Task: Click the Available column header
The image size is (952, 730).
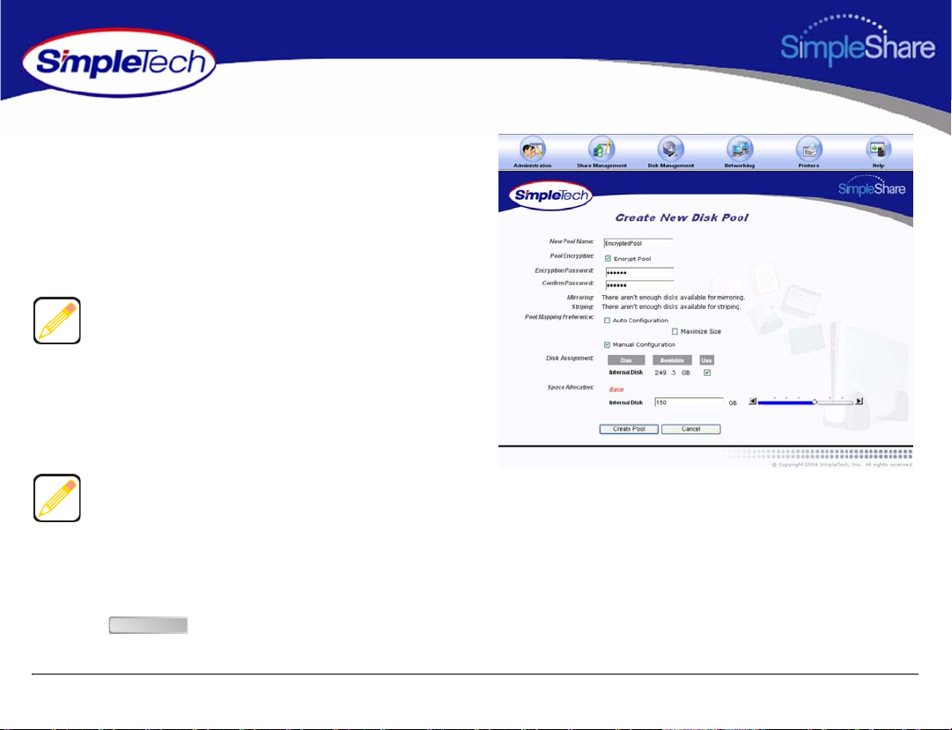Action: tap(672, 360)
